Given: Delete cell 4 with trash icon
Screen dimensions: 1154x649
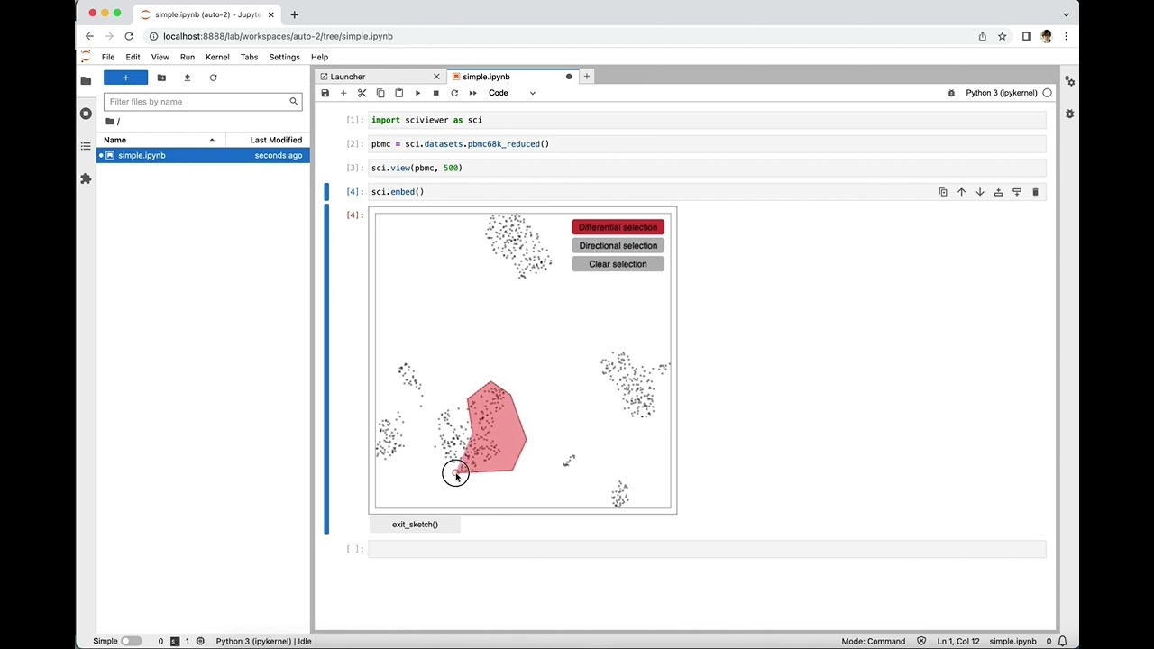Looking at the screenshot, I should (x=1035, y=192).
